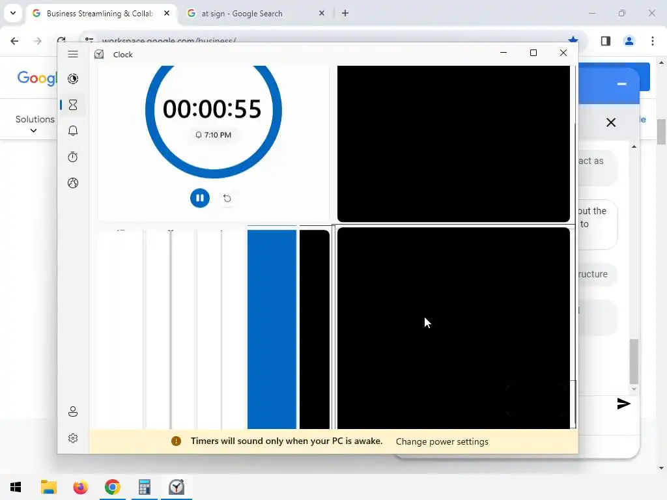Screen dimensions: 667x500
Task: Click Clock app taskbar icon
Action: [176, 487]
